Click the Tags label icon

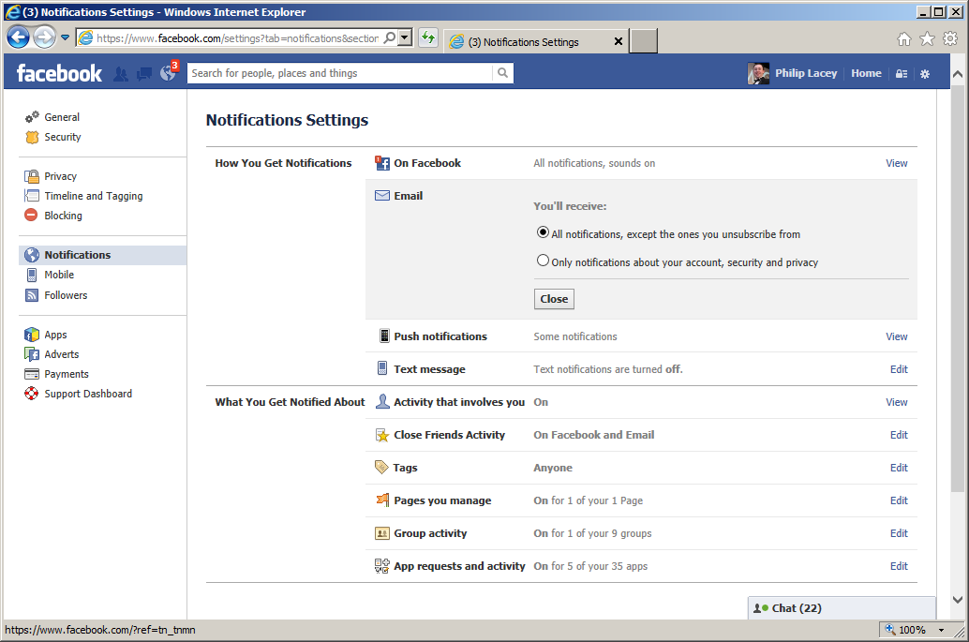click(x=382, y=467)
